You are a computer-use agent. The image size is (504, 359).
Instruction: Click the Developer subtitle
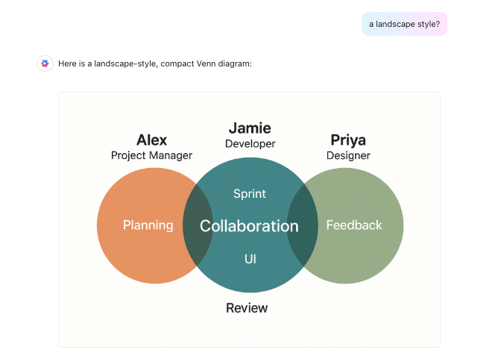250,143
